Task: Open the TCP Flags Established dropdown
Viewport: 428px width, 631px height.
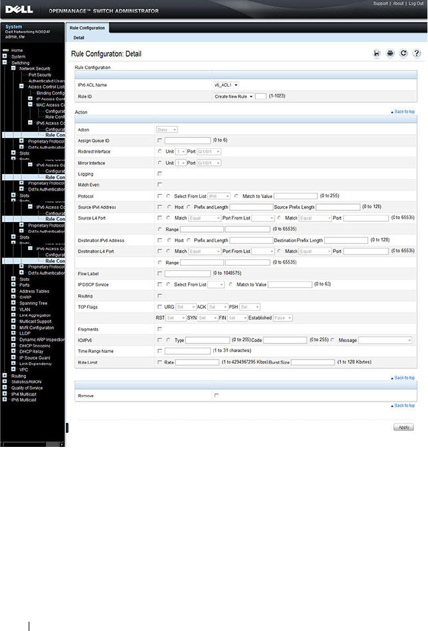Action: (x=283, y=318)
